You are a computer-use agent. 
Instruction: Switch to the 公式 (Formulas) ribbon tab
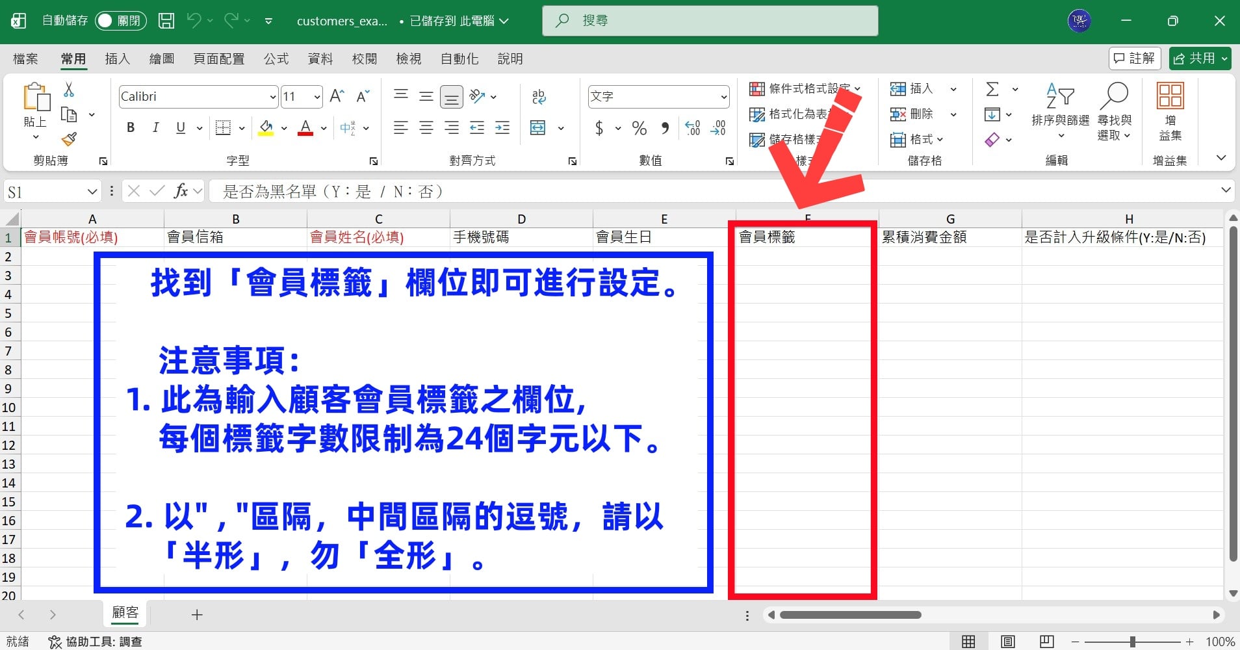coord(276,59)
